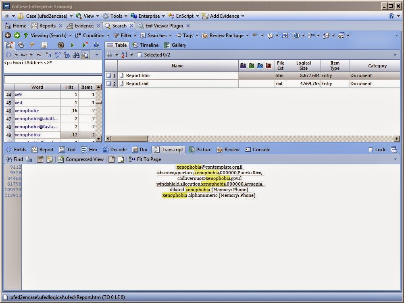This screenshot has width=404, height=303.
Task: Click the back navigation arrow icon
Action: (x=8, y=36)
